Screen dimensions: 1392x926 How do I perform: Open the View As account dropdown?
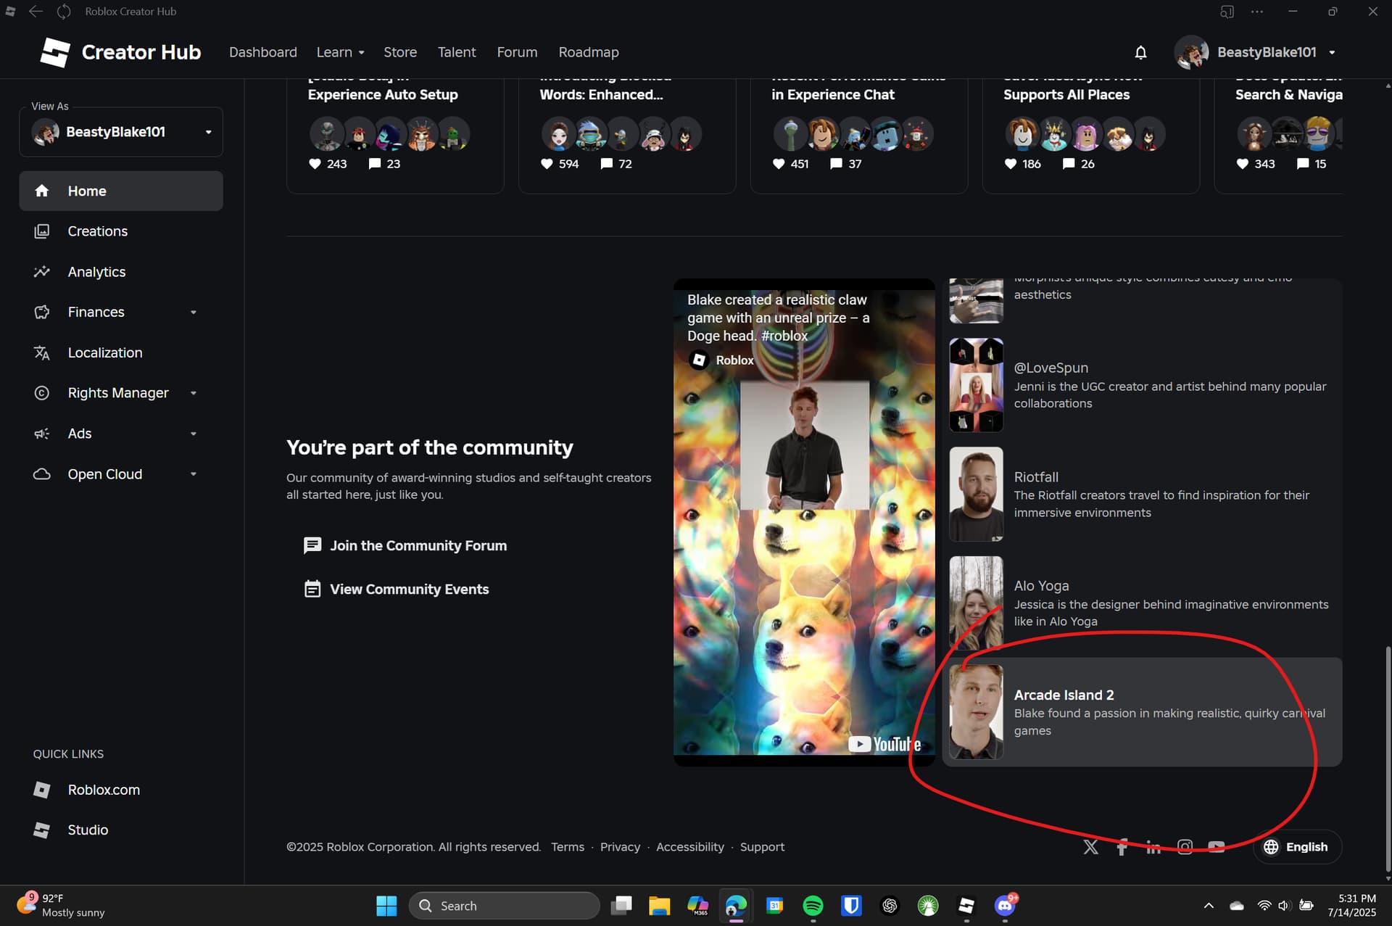(209, 131)
